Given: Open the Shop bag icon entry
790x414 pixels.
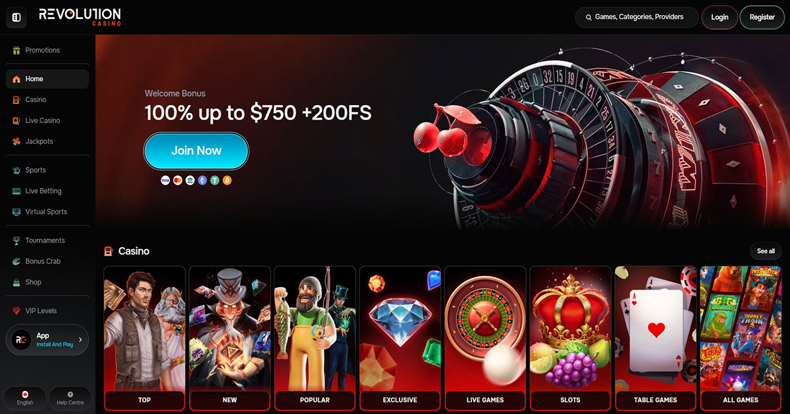Looking at the screenshot, I should 16,282.
